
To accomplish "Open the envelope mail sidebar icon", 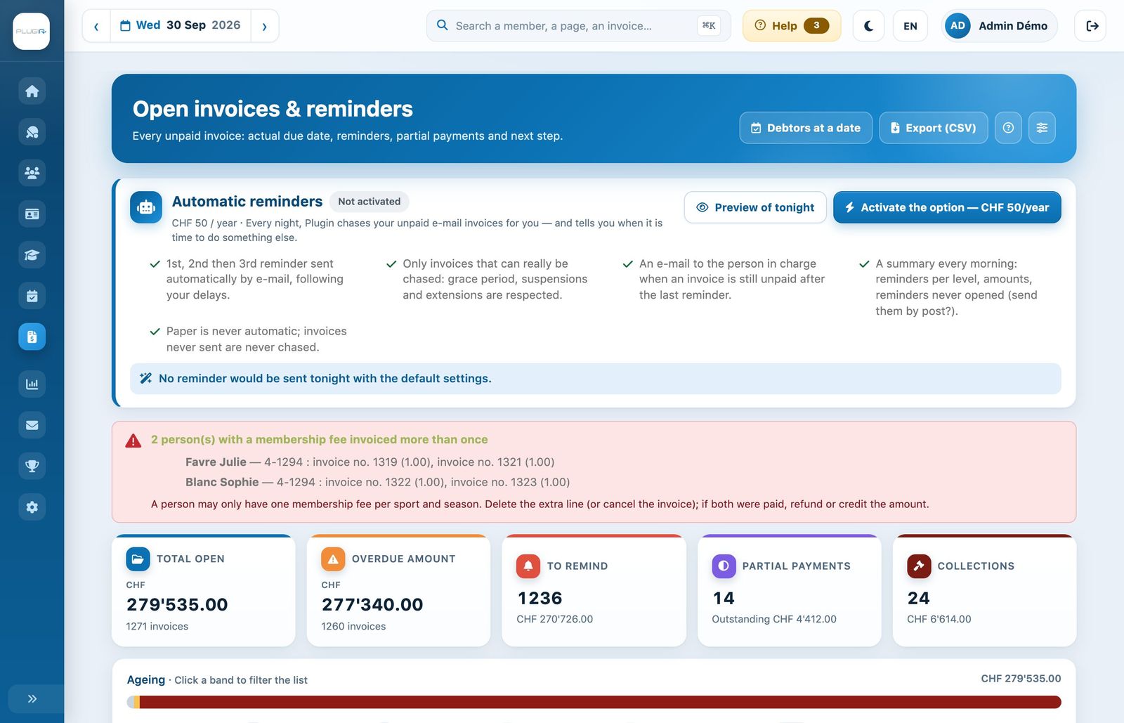I will (x=32, y=425).
